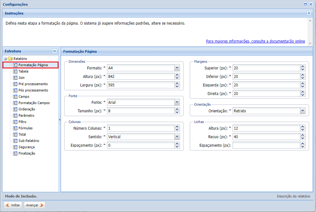Image resolution: width=316 pixels, height=212 pixels.
Task: Click the Voltar button
Action: coord(13,205)
